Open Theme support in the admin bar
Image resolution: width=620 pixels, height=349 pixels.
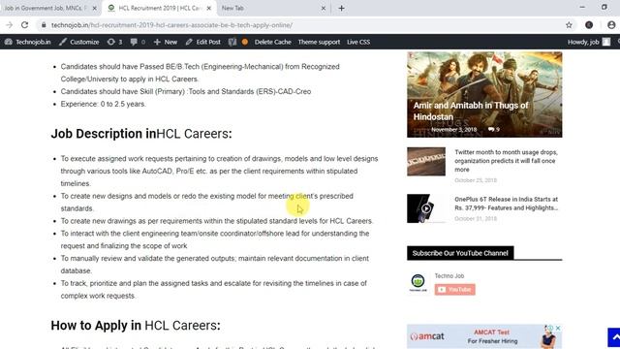coord(319,42)
